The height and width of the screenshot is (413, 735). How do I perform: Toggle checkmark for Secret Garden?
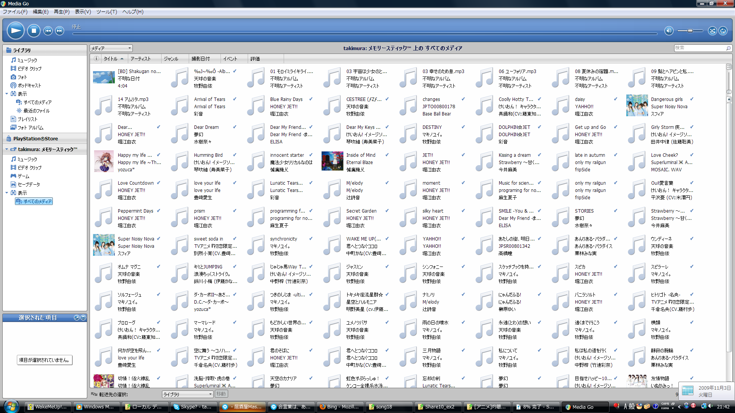(x=387, y=211)
